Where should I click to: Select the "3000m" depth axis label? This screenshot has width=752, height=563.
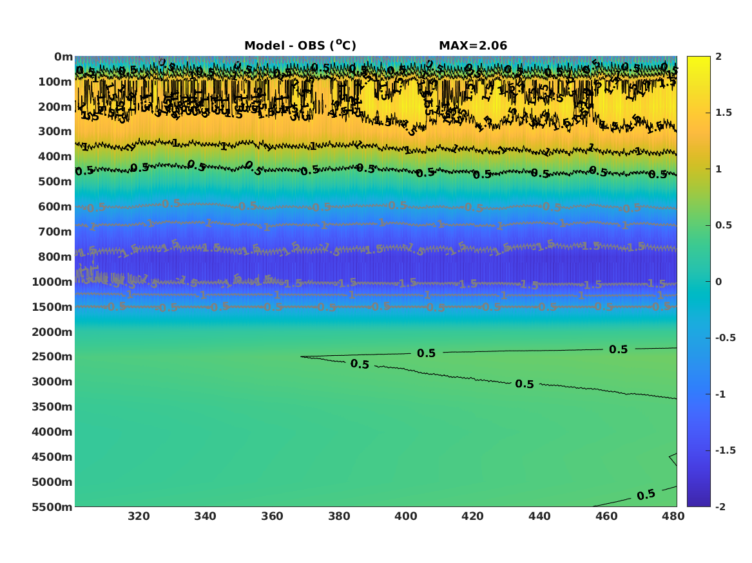tap(52, 382)
